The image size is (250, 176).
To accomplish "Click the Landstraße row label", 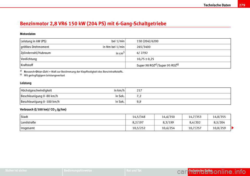I will point(28,122).
